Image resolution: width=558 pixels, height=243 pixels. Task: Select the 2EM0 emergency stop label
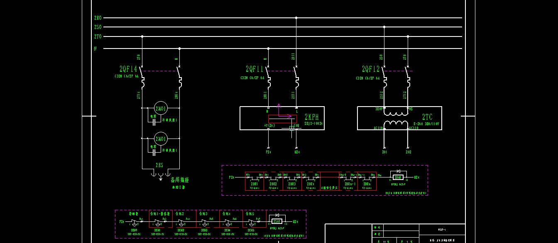[x=134, y=230]
